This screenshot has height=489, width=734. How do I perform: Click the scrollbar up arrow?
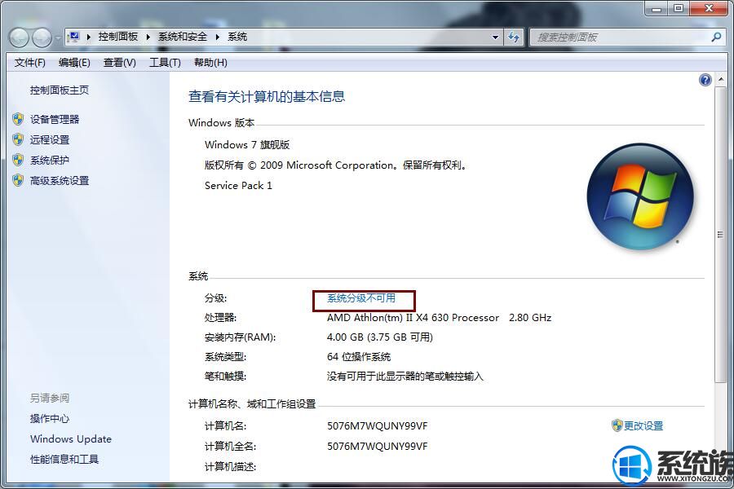[x=720, y=78]
